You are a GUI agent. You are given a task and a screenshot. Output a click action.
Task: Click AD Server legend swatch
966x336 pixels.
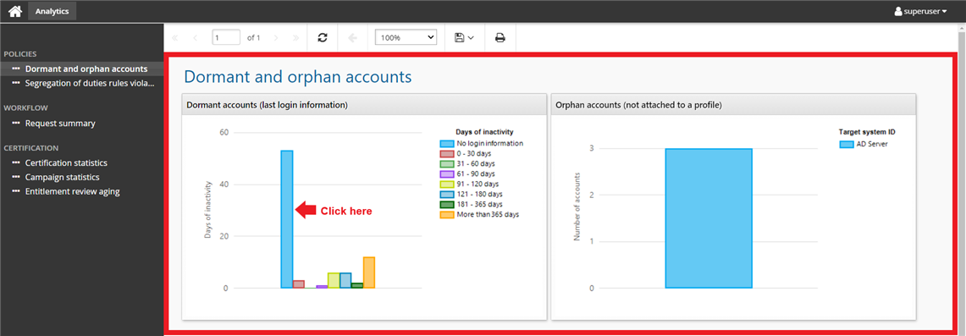click(847, 144)
